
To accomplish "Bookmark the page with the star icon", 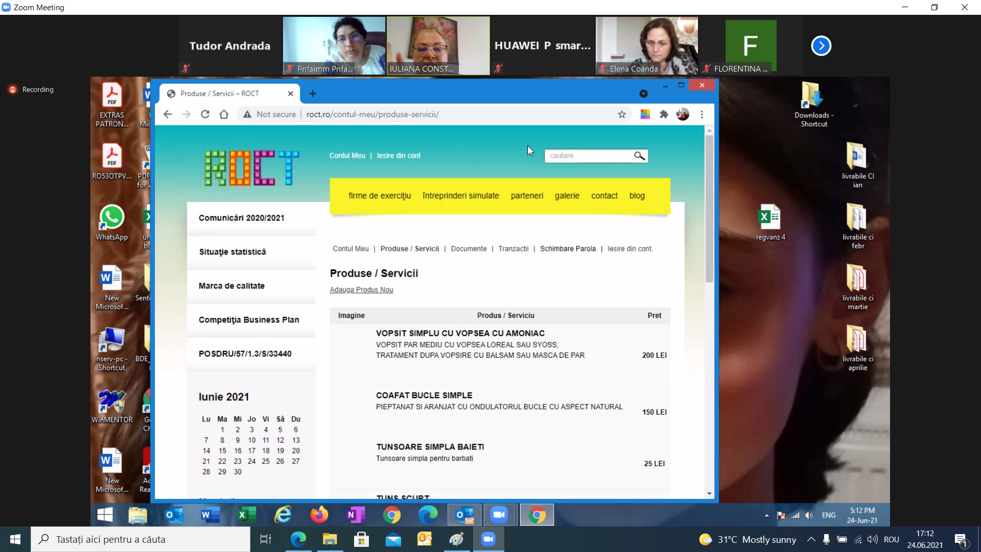I will point(622,114).
